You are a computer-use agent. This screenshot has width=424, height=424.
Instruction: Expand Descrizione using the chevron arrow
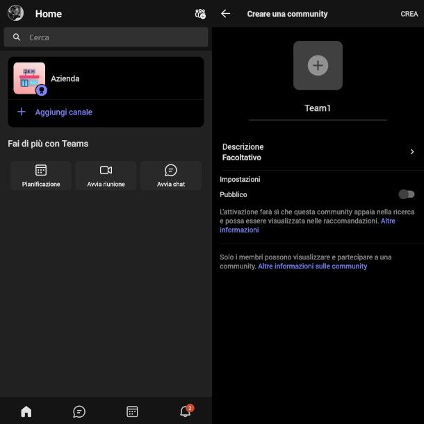(412, 152)
